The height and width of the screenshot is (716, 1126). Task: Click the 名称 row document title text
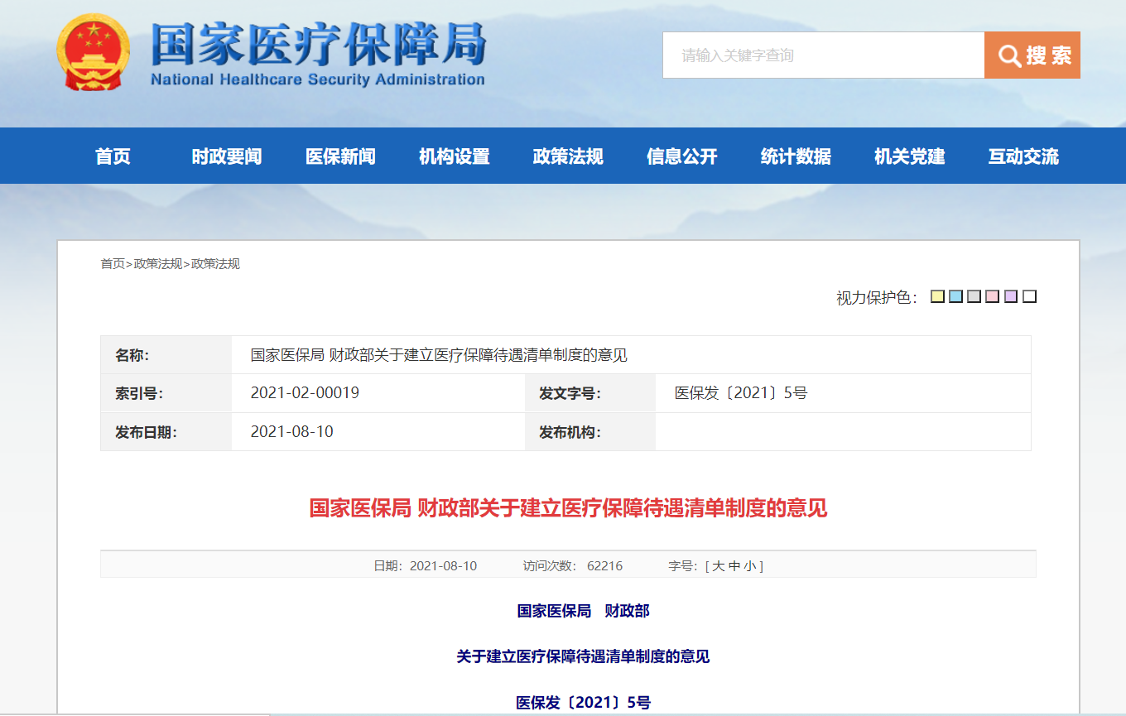439,355
